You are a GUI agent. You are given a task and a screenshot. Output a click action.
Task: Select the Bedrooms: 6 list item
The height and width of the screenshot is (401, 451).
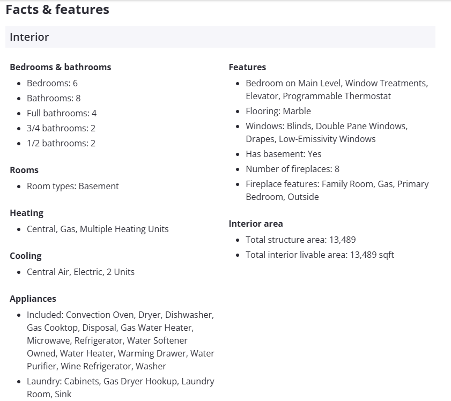point(52,83)
